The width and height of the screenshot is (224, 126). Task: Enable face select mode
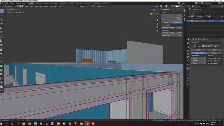point(22,6)
